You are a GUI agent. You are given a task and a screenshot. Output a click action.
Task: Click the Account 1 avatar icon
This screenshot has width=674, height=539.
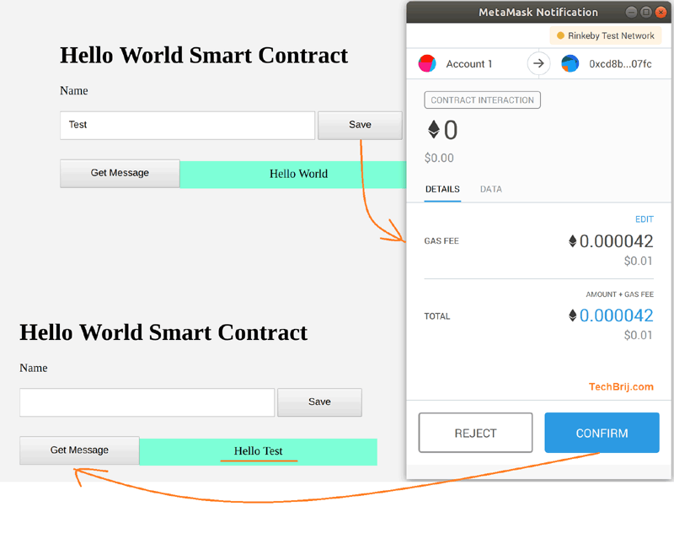pyautogui.click(x=427, y=63)
